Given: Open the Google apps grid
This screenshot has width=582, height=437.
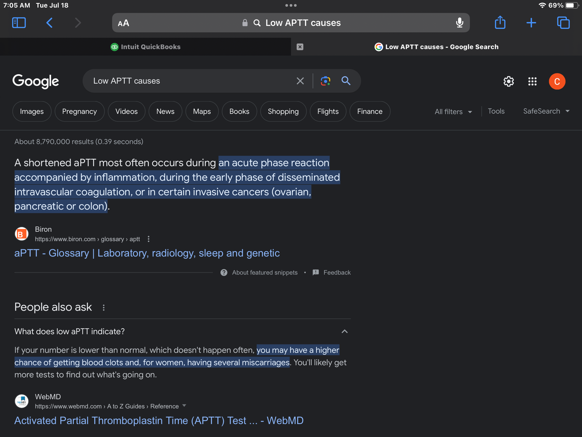Looking at the screenshot, I should (x=532, y=81).
